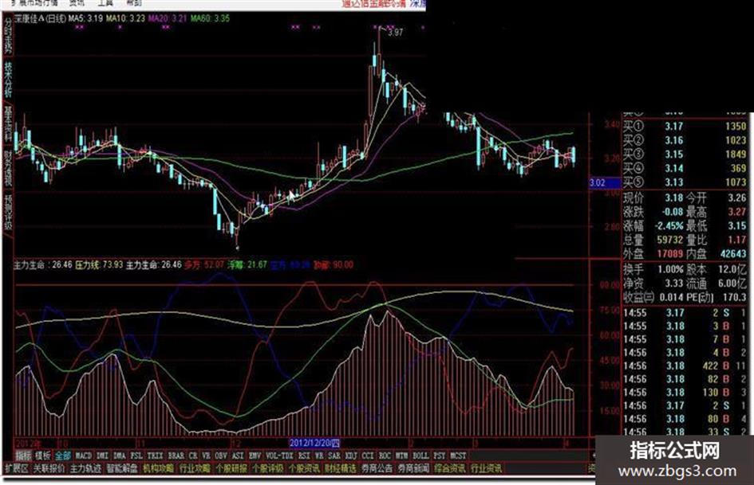The image size is (754, 485).
Task: Switch the sub-chart to the ROC indicator
Action: pyautogui.click(x=385, y=456)
